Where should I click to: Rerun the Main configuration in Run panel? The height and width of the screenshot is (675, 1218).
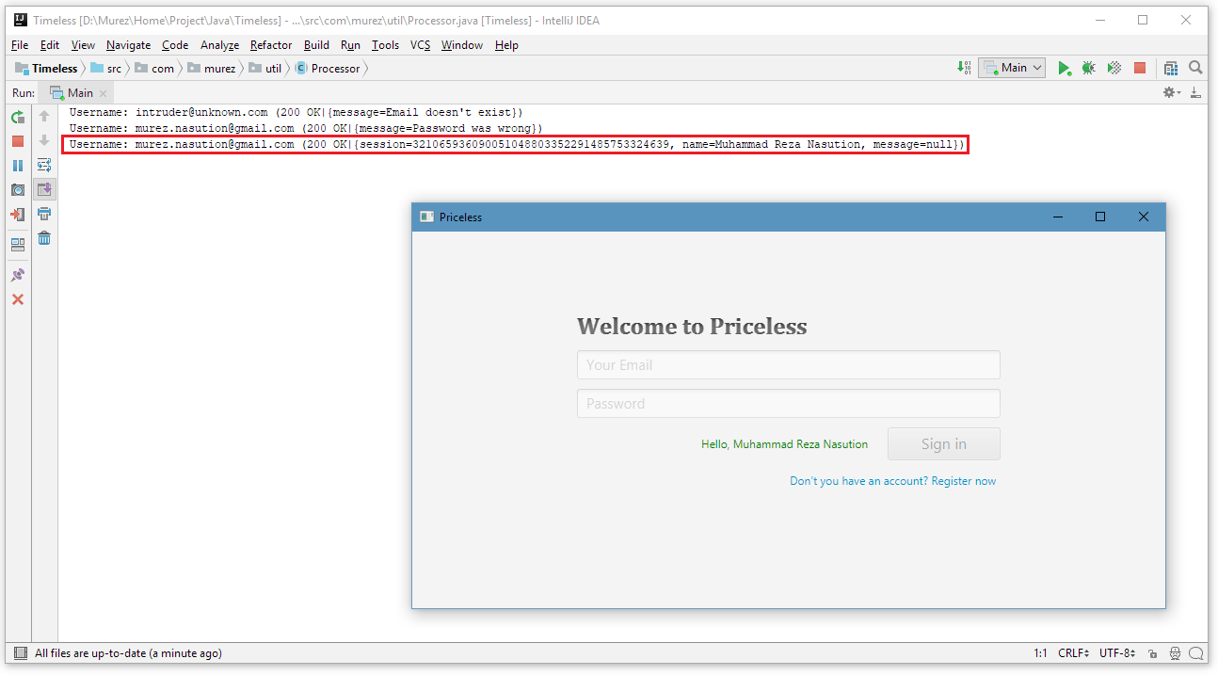click(18, 117)
